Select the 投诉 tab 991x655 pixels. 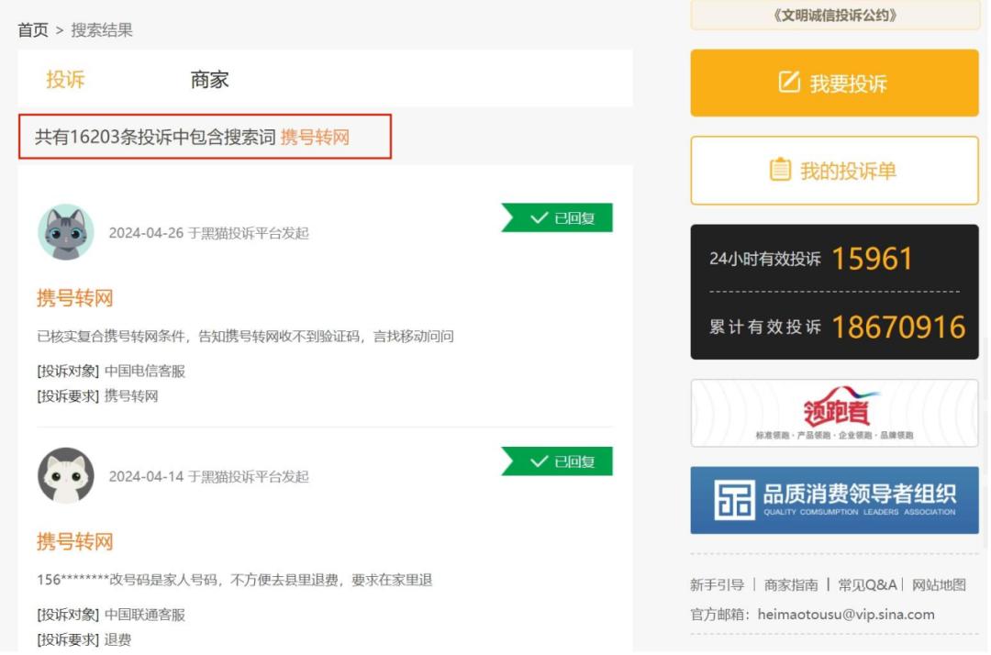(65, 80)
